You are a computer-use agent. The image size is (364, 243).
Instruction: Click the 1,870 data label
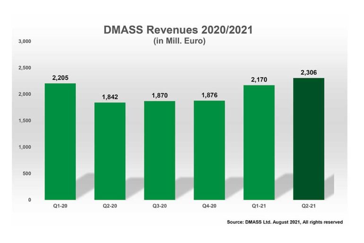tap(159, 96)
